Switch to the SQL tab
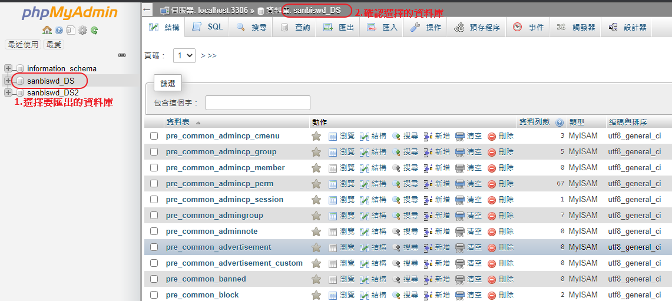672x301 pixels. 207,27
